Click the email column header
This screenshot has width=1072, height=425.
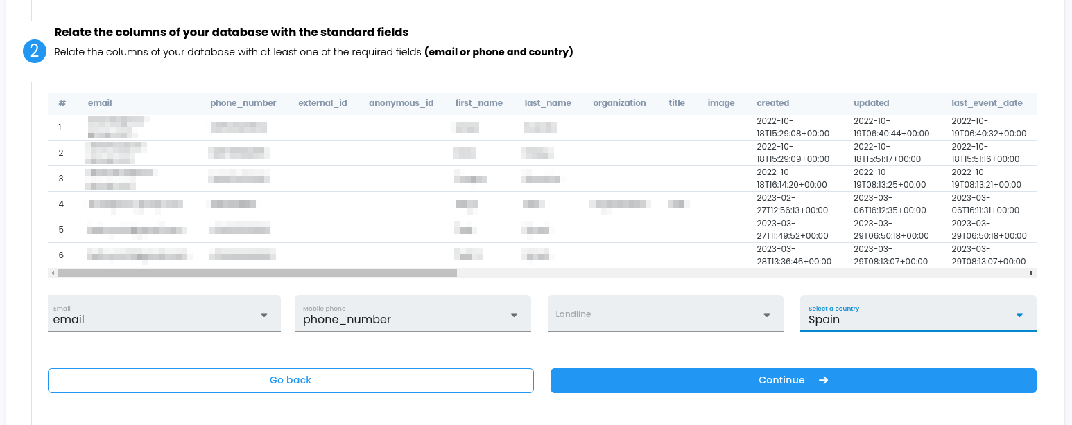click(100, 103)
